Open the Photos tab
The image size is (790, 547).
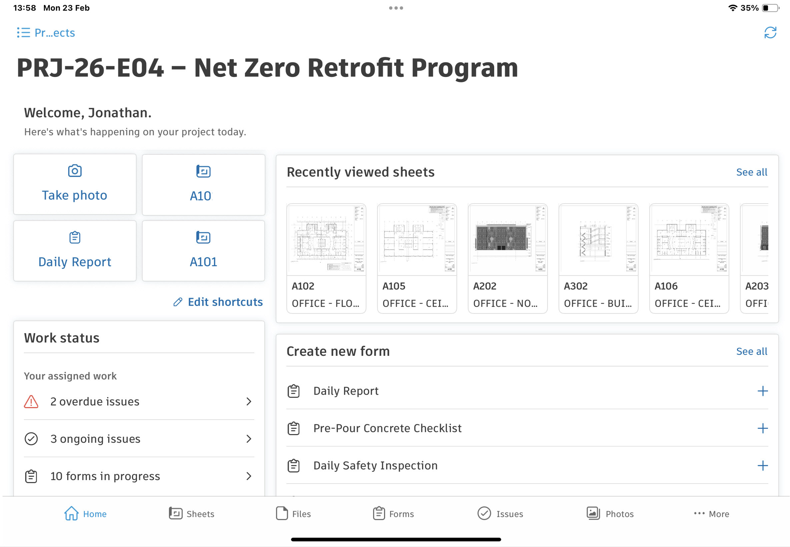[610, 514]
